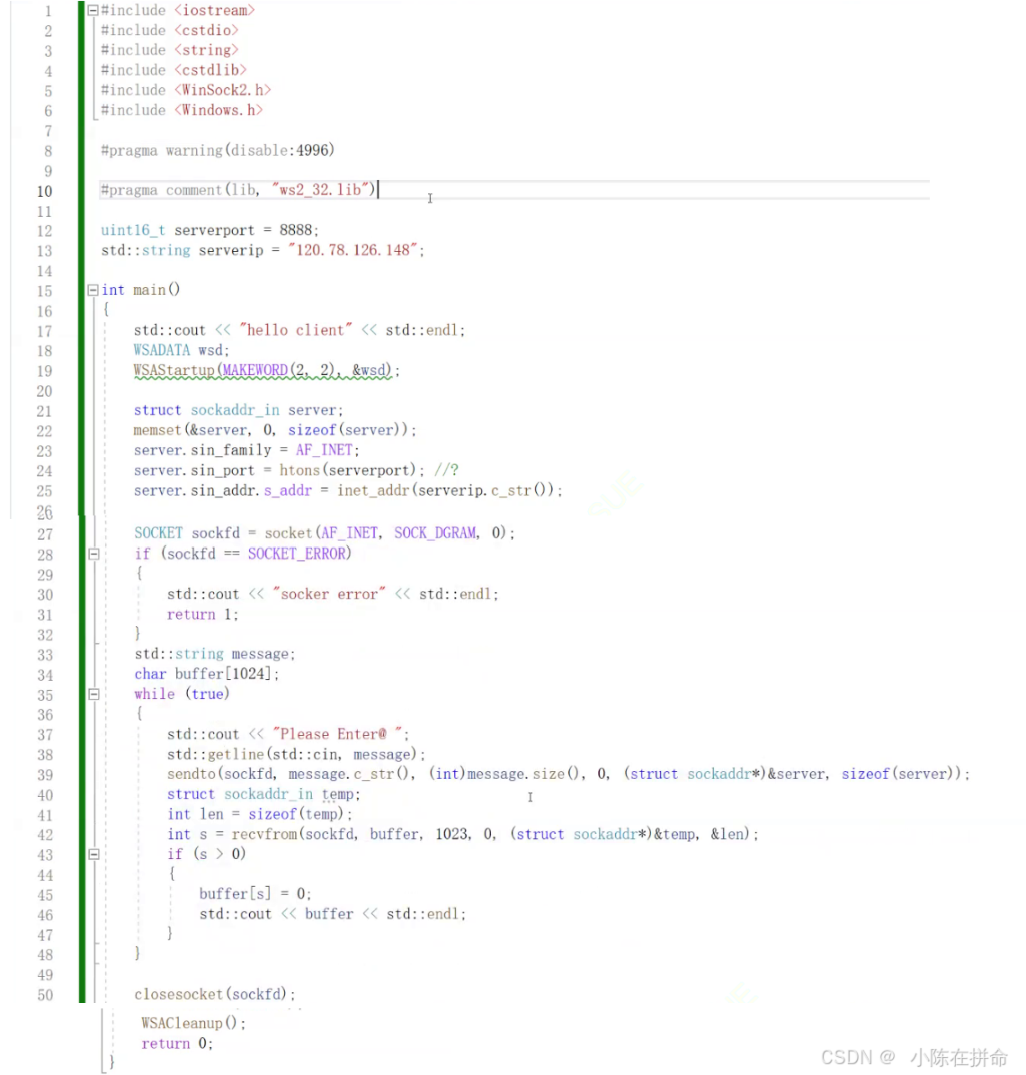Click the htons function call
1026x1075 pixels.
pyautogui.click(x=299, y=470)
